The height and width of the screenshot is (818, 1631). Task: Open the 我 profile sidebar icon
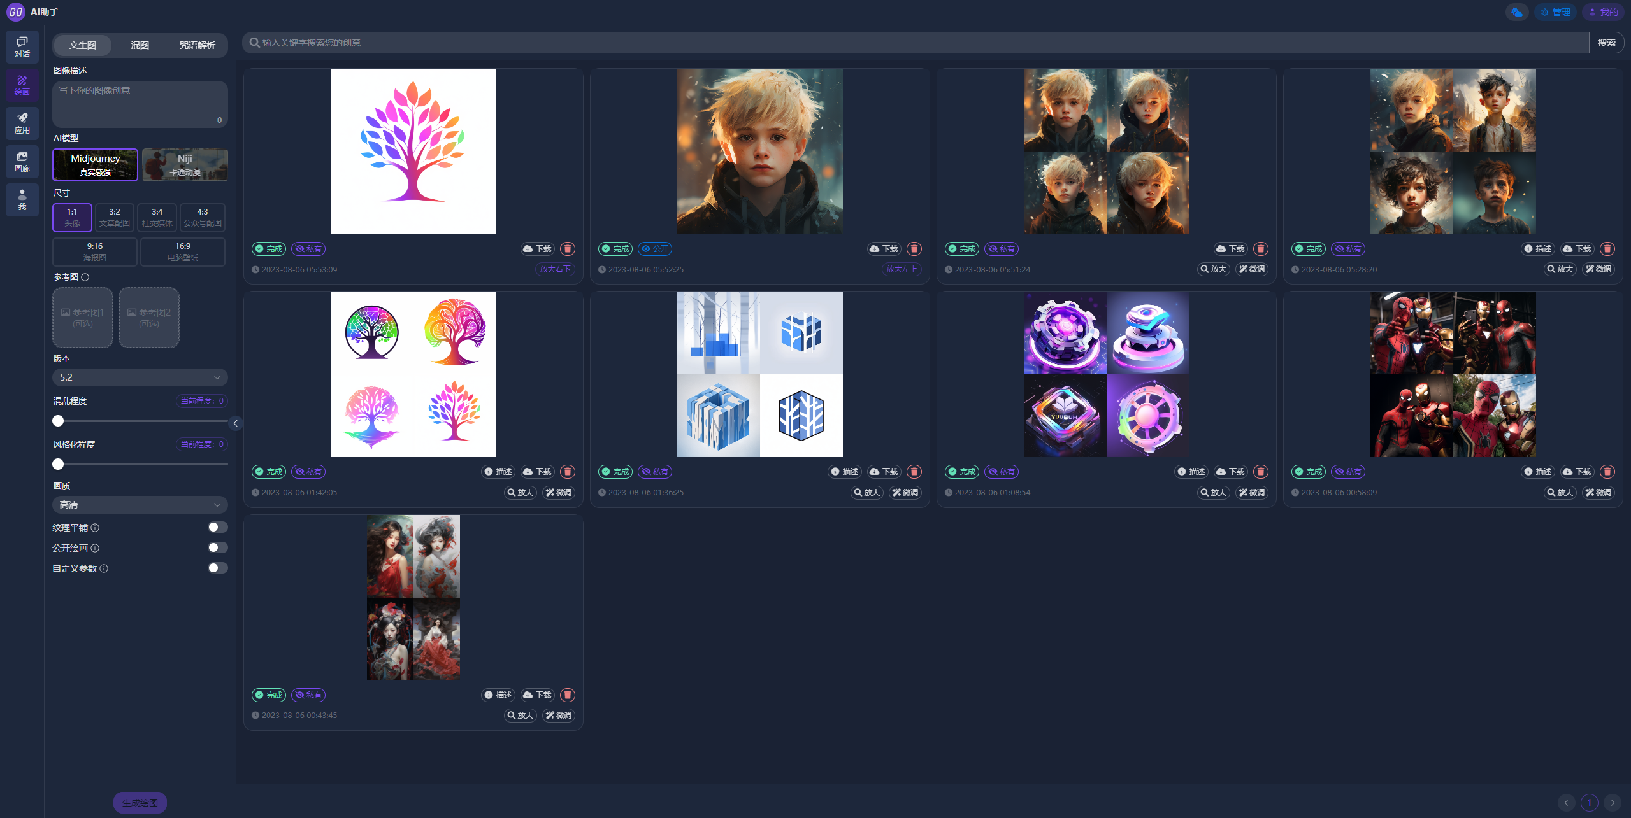22,200
